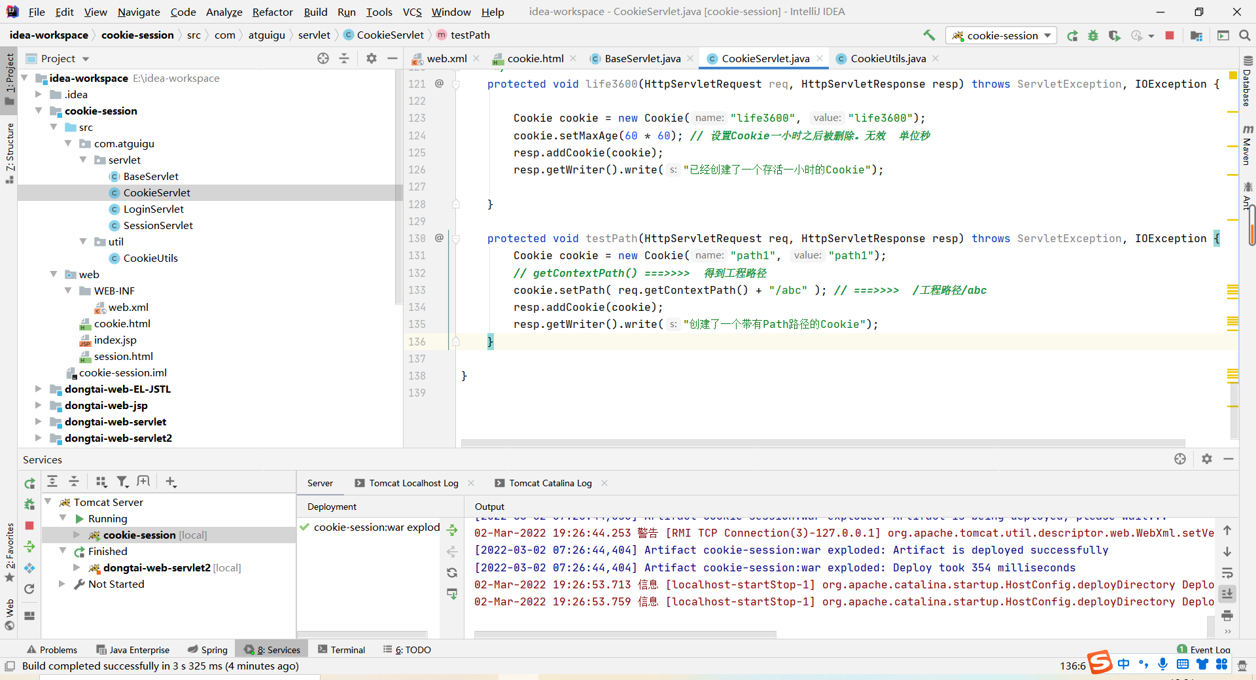Rerun the Tomcat server in Services

29,484
